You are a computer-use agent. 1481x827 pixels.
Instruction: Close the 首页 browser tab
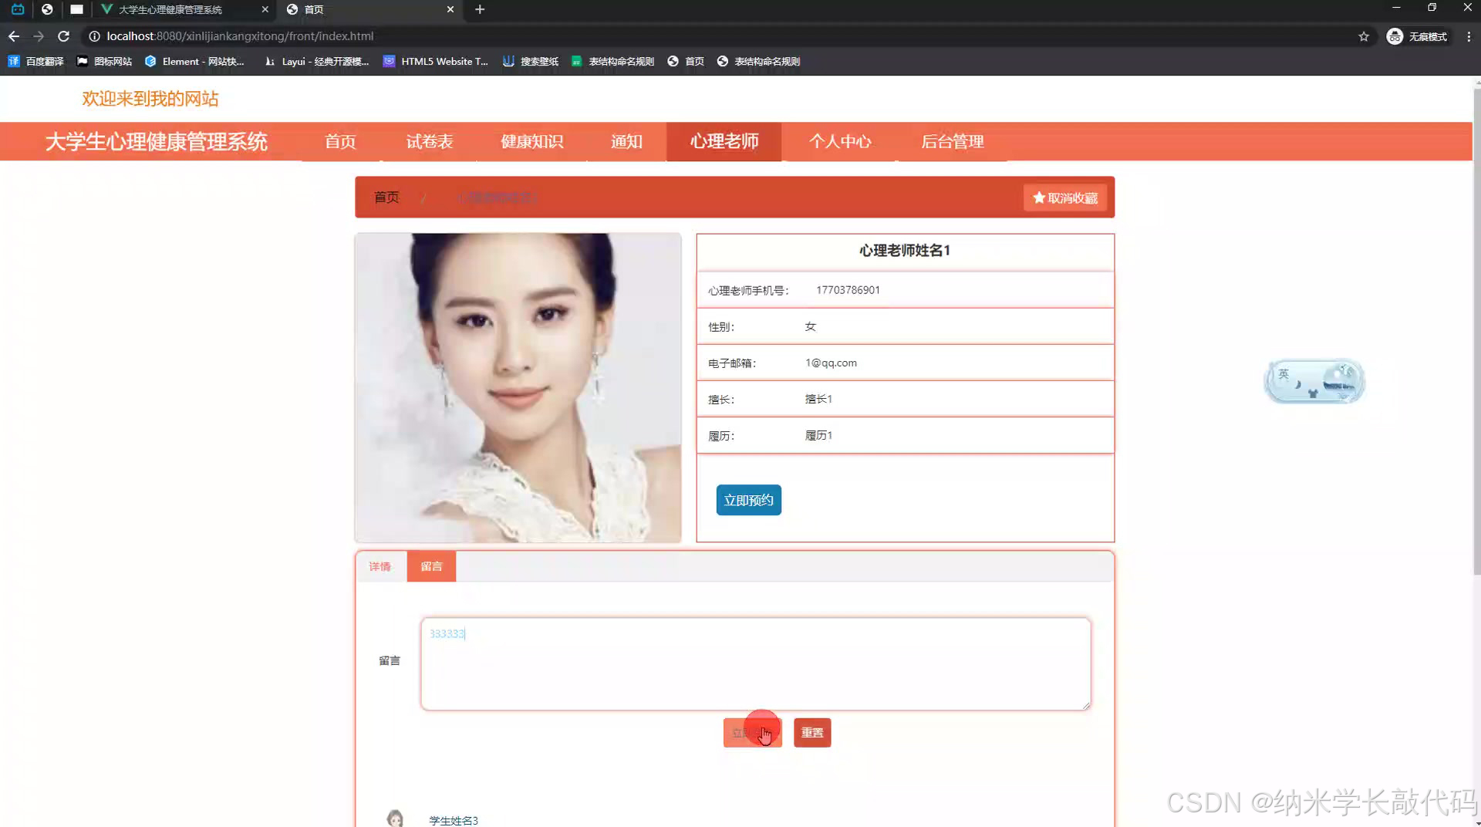click(x=450, y=9)
